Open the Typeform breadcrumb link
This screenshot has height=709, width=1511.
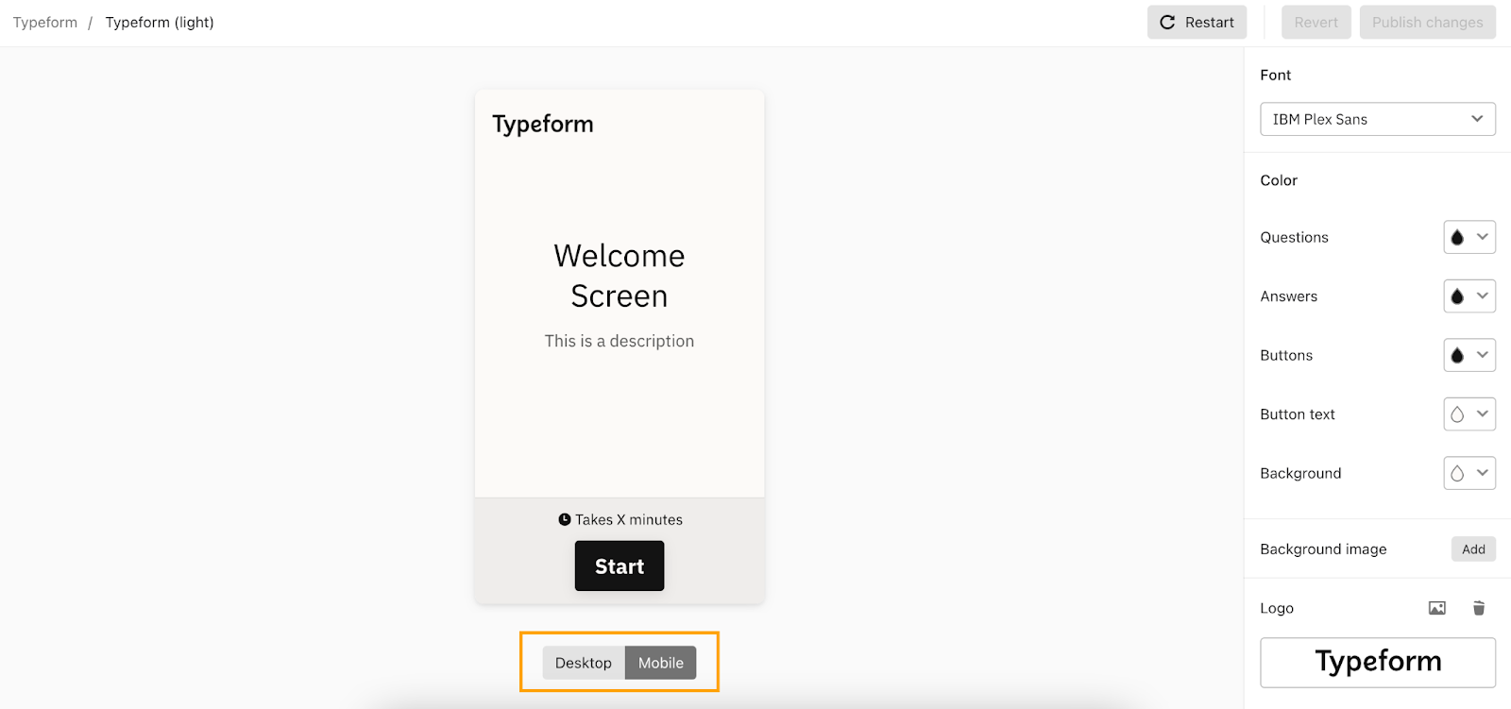(x=45, y=23)
